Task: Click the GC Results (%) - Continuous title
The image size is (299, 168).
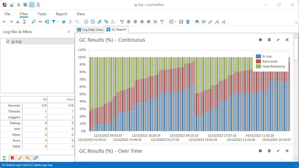Action: 112,40
